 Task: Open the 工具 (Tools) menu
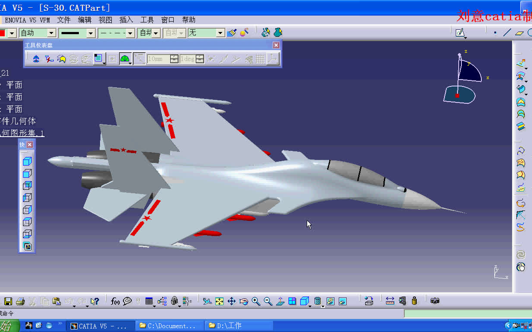click(x=147, y=20)
